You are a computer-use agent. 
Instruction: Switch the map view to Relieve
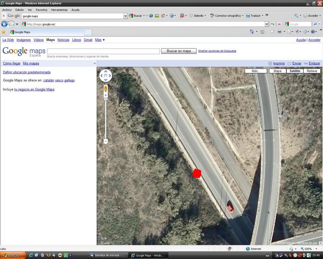[312, 71]
